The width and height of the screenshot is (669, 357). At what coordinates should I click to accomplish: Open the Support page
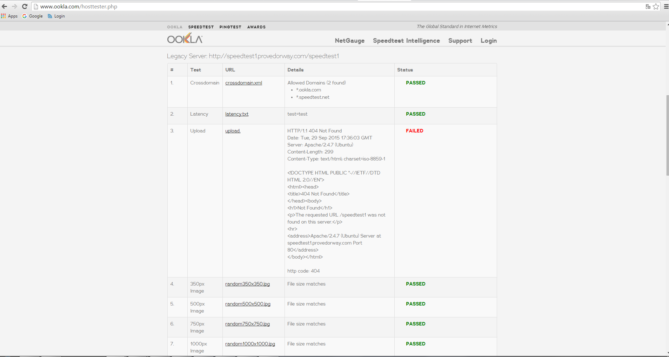pyautogui.click(x=460, y=41)
